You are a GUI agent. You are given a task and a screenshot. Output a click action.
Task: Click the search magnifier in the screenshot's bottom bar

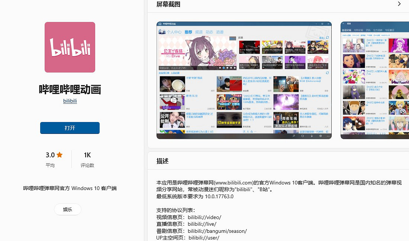(x=294, y=136)
